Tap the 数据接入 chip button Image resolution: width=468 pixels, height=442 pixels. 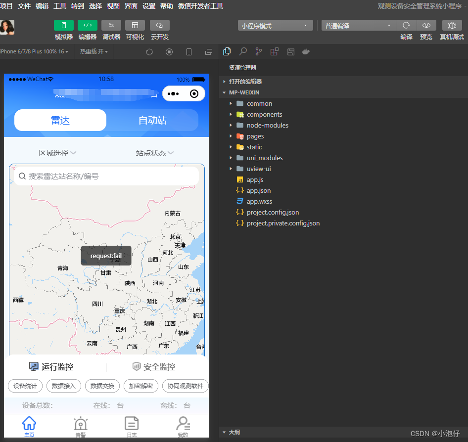click(x=63, y=386)
